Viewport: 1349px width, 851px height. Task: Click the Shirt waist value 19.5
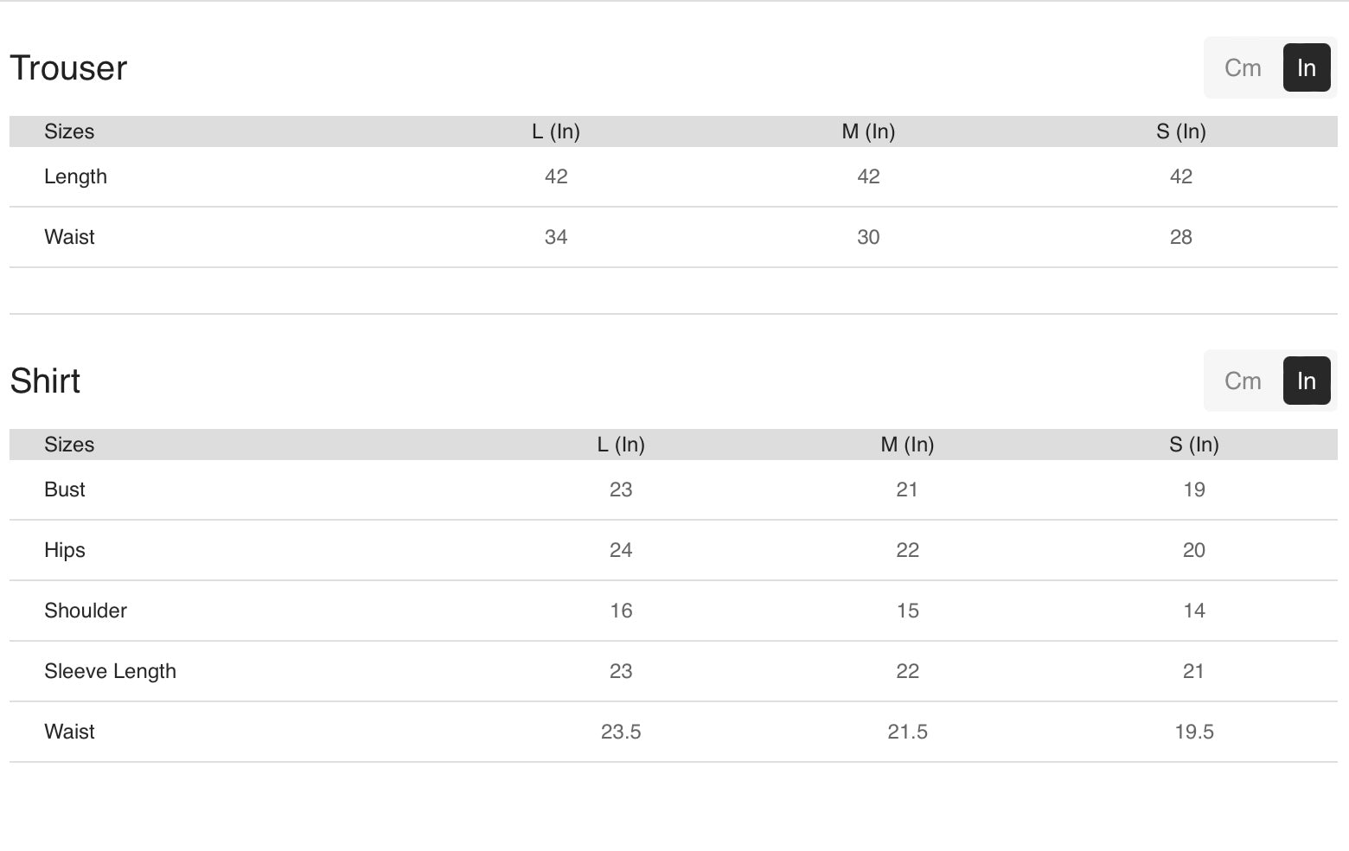click(x=1193, y=732)
